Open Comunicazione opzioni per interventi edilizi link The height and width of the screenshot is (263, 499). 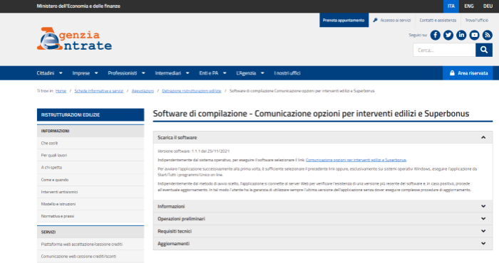[356, 160]
